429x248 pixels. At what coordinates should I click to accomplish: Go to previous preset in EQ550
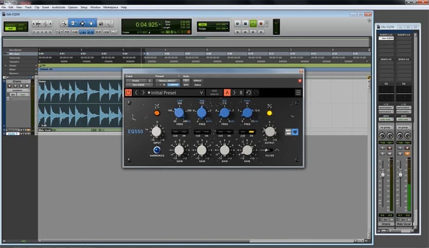click(136, 93)
